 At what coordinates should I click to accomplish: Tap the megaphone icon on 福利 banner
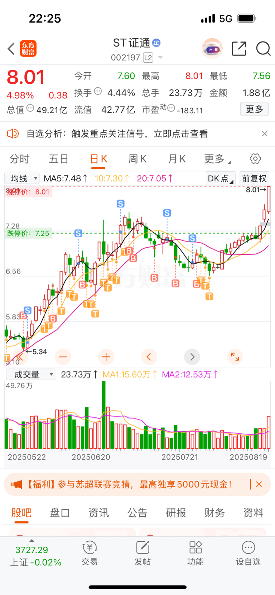(16, 484)
